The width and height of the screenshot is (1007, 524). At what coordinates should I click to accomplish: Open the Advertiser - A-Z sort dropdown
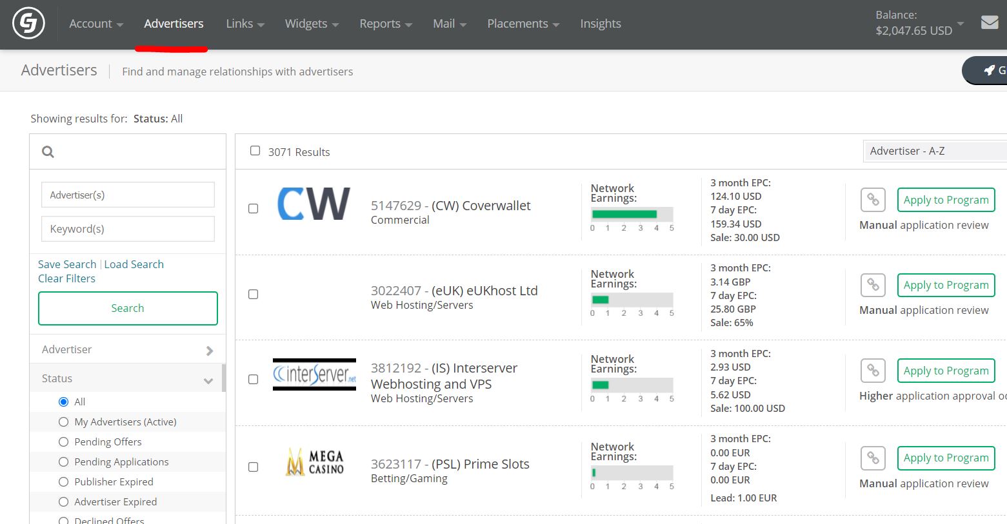tap(935, 151)
